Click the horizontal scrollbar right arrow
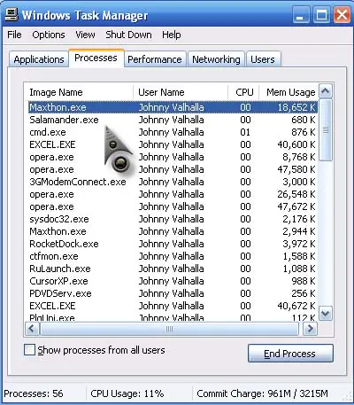Viewport: 354px width, 405px height. tap(310, 329)
